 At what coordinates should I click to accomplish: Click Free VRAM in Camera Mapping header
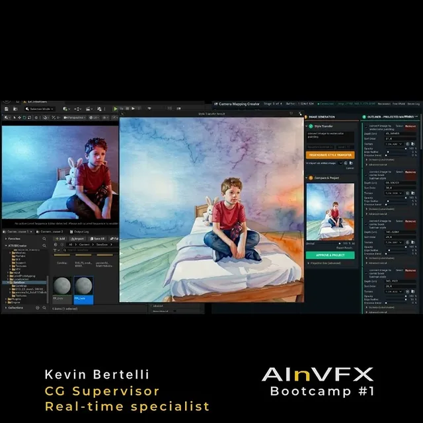pyautogui.click(x=399, y=104)
